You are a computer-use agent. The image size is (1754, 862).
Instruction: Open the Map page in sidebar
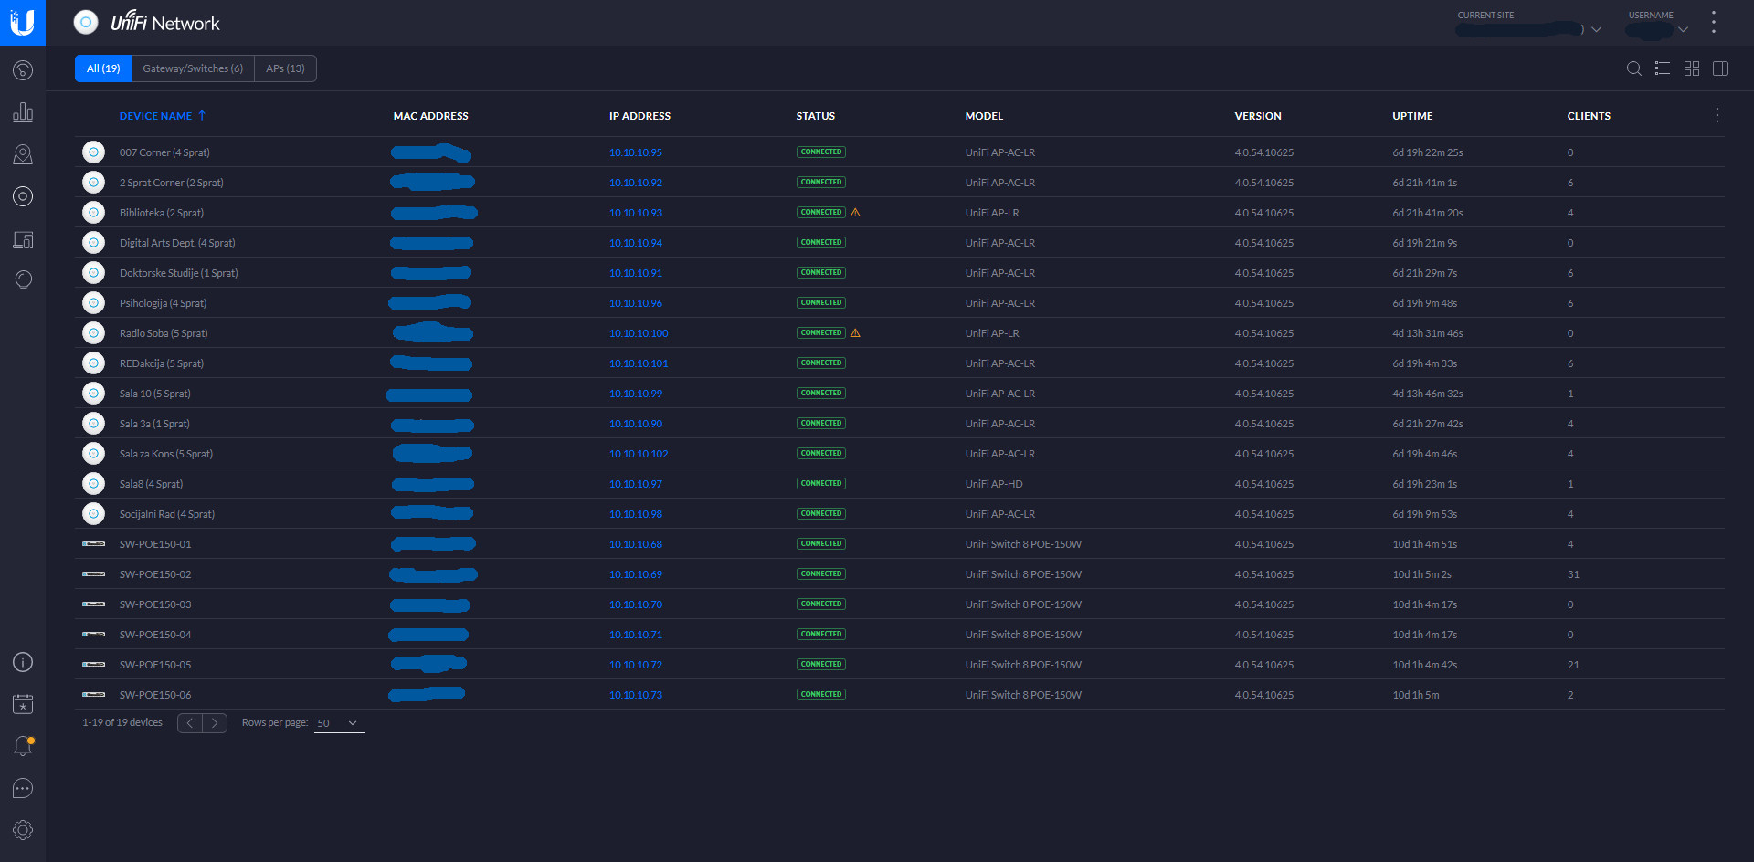(x=23, y=154)
